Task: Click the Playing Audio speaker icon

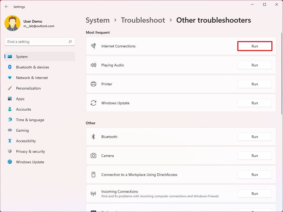Action: click(x=93, y=65)
